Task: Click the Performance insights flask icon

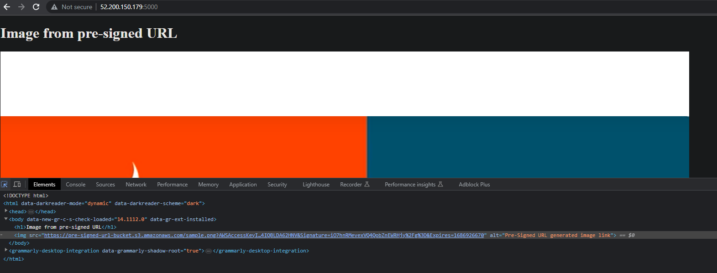Action: click(440, 184)
